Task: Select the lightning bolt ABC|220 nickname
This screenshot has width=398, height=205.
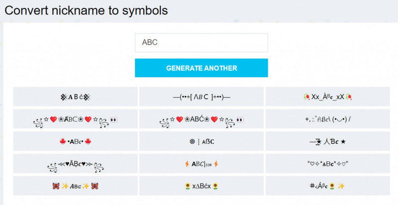Action: tap(201, 164)
